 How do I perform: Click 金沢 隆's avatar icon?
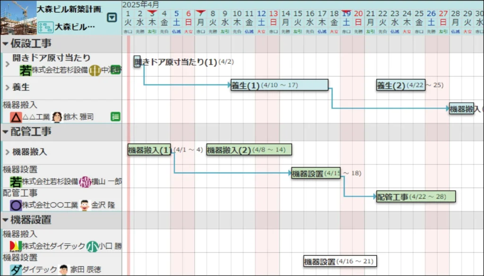85,205
